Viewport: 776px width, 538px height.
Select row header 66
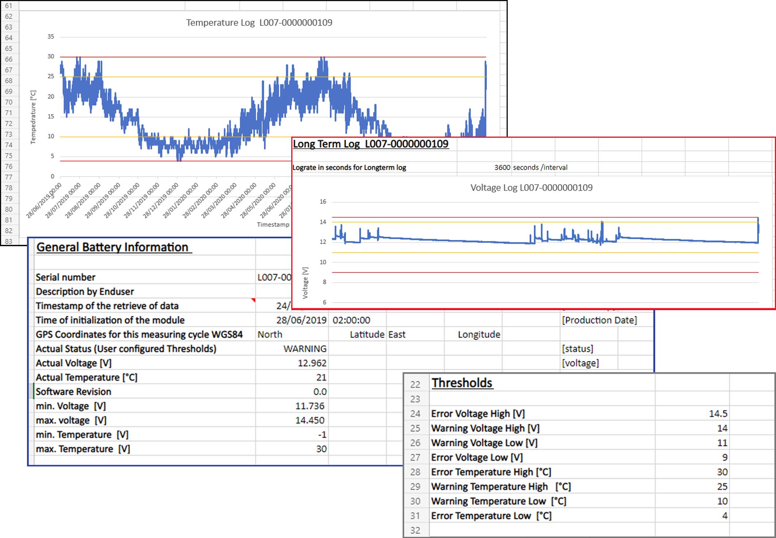tap(9, 59)
